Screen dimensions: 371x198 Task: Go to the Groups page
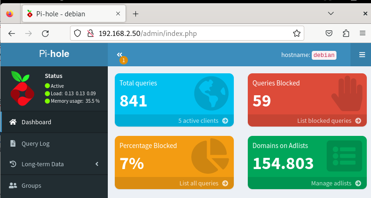pyautogui.click(x=31, y=185)
